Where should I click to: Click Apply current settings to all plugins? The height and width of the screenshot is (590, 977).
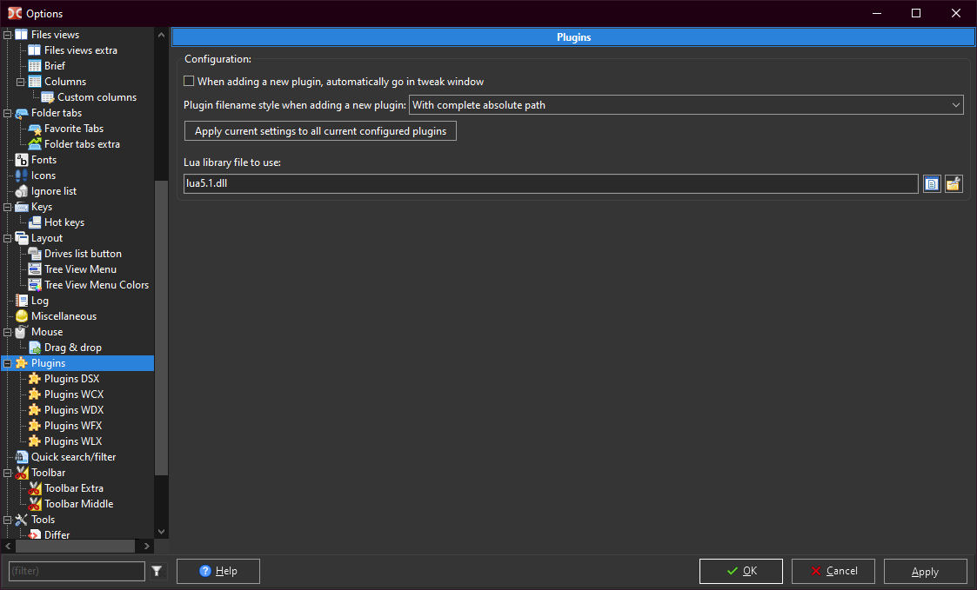click(x=320, y=131)
